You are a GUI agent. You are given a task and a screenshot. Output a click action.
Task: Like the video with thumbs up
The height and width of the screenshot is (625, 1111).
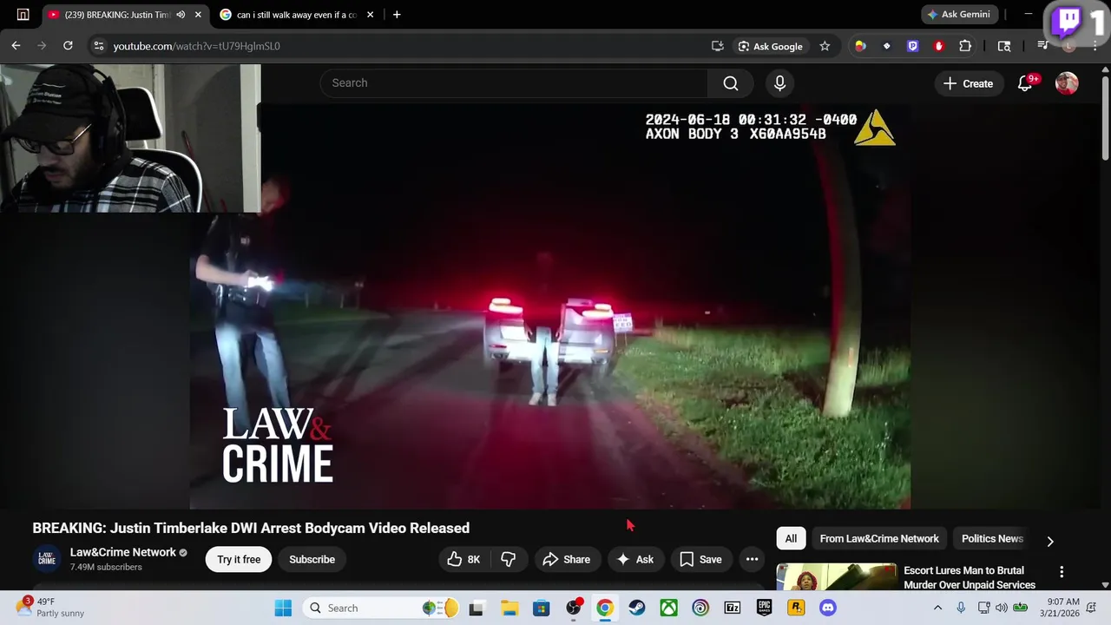[463, 560]
